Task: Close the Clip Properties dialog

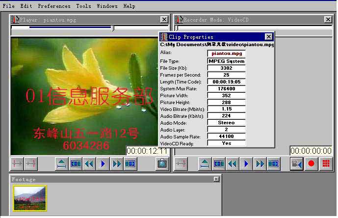Action: pyautogui.click(x=268, y=37)
